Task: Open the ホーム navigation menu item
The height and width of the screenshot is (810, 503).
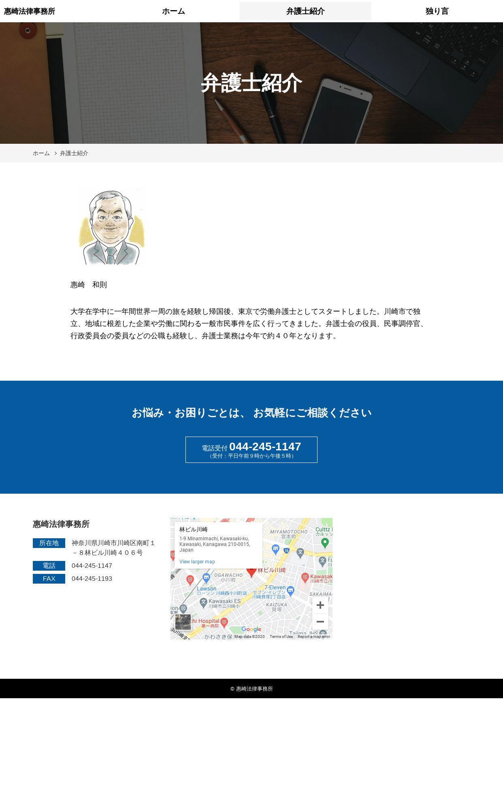Action: tap(173, 11)
